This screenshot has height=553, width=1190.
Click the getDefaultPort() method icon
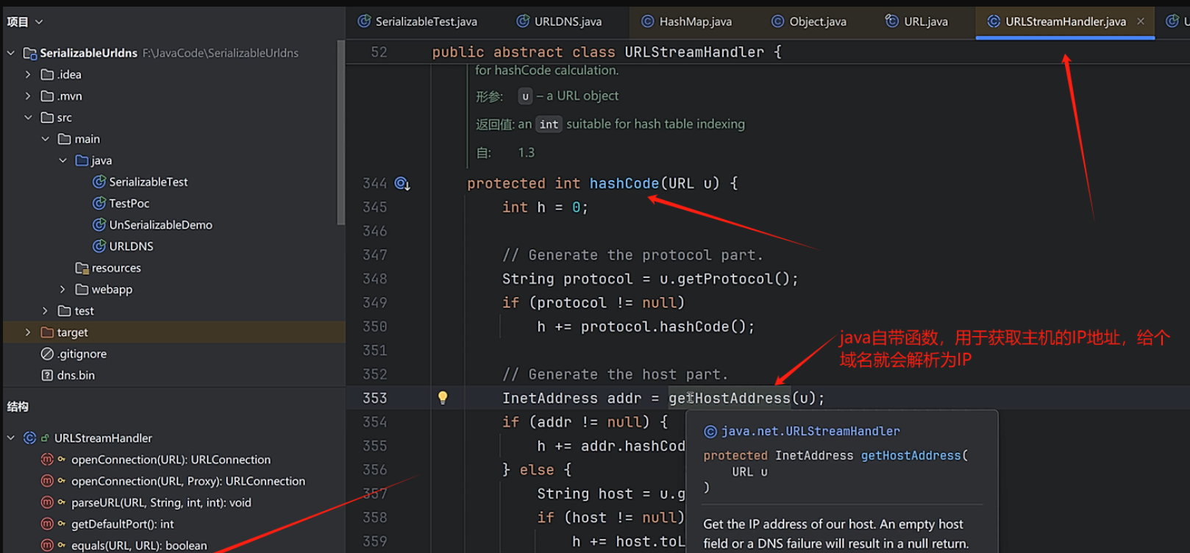pyautogui.click(x=47, y=524)
